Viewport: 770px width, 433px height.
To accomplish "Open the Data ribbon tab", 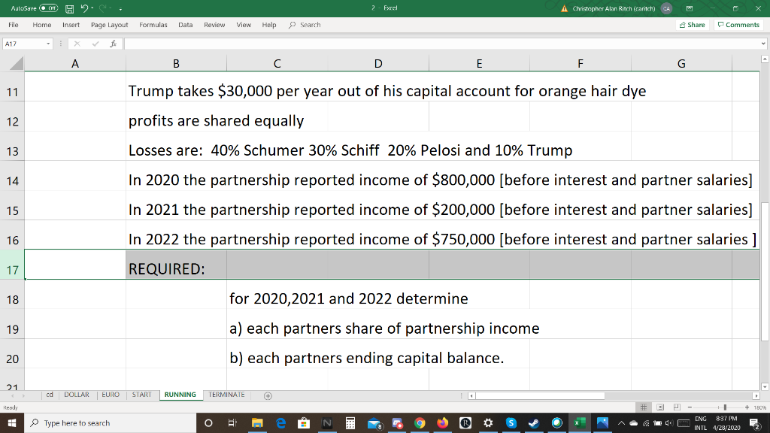I will [185, 25].
